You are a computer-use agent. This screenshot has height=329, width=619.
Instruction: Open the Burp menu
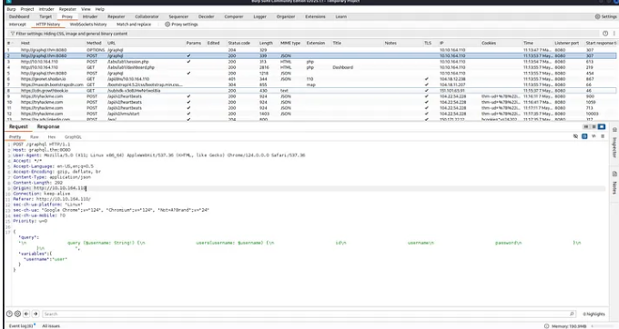point(12,9)
